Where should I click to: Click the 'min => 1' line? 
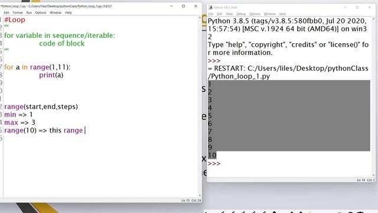18,115
